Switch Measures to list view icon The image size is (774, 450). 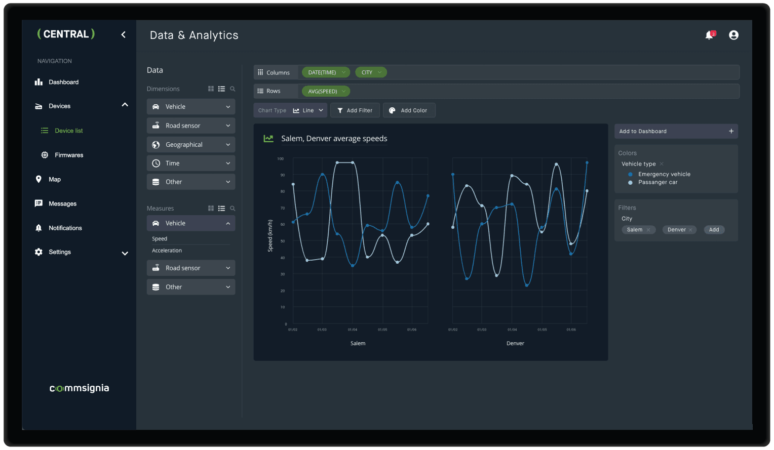click(221, 209)
